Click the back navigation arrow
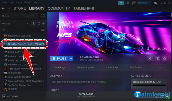Image resolution: width=172 pixels, height=101 pixels. tap(3, 8)
